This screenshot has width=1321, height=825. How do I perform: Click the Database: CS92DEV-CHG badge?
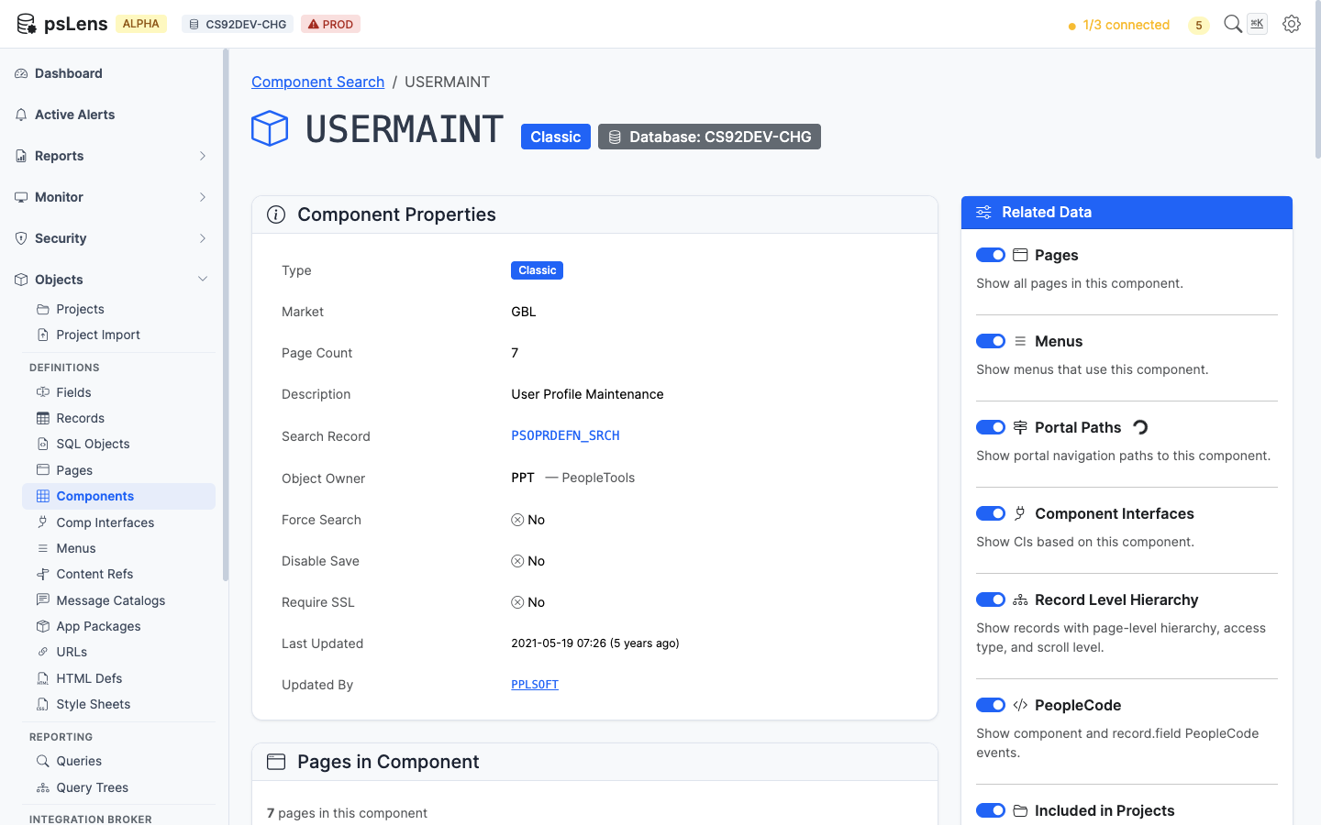tap(709, 137)
